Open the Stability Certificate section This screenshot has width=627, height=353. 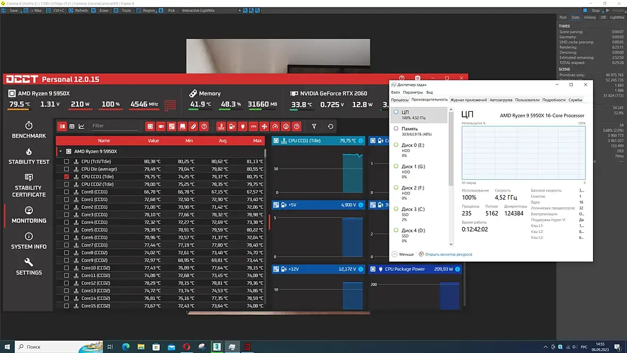click(x=29, y=186)
